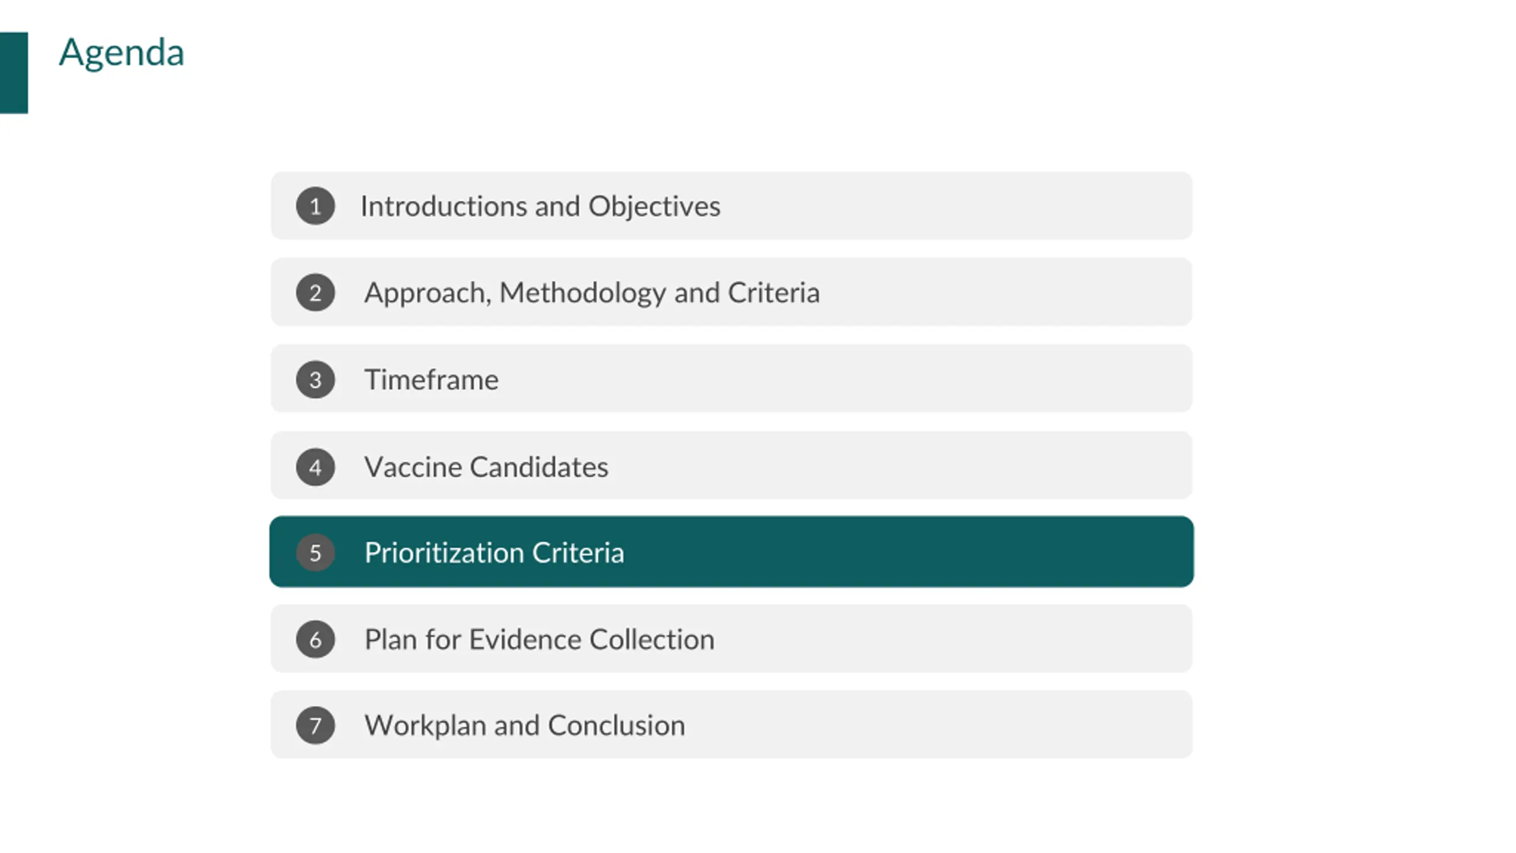The width and height of the screenshot is (1516, 853).
Task: Click the number 7 circle badge
Action: click(x=315, y=726)
